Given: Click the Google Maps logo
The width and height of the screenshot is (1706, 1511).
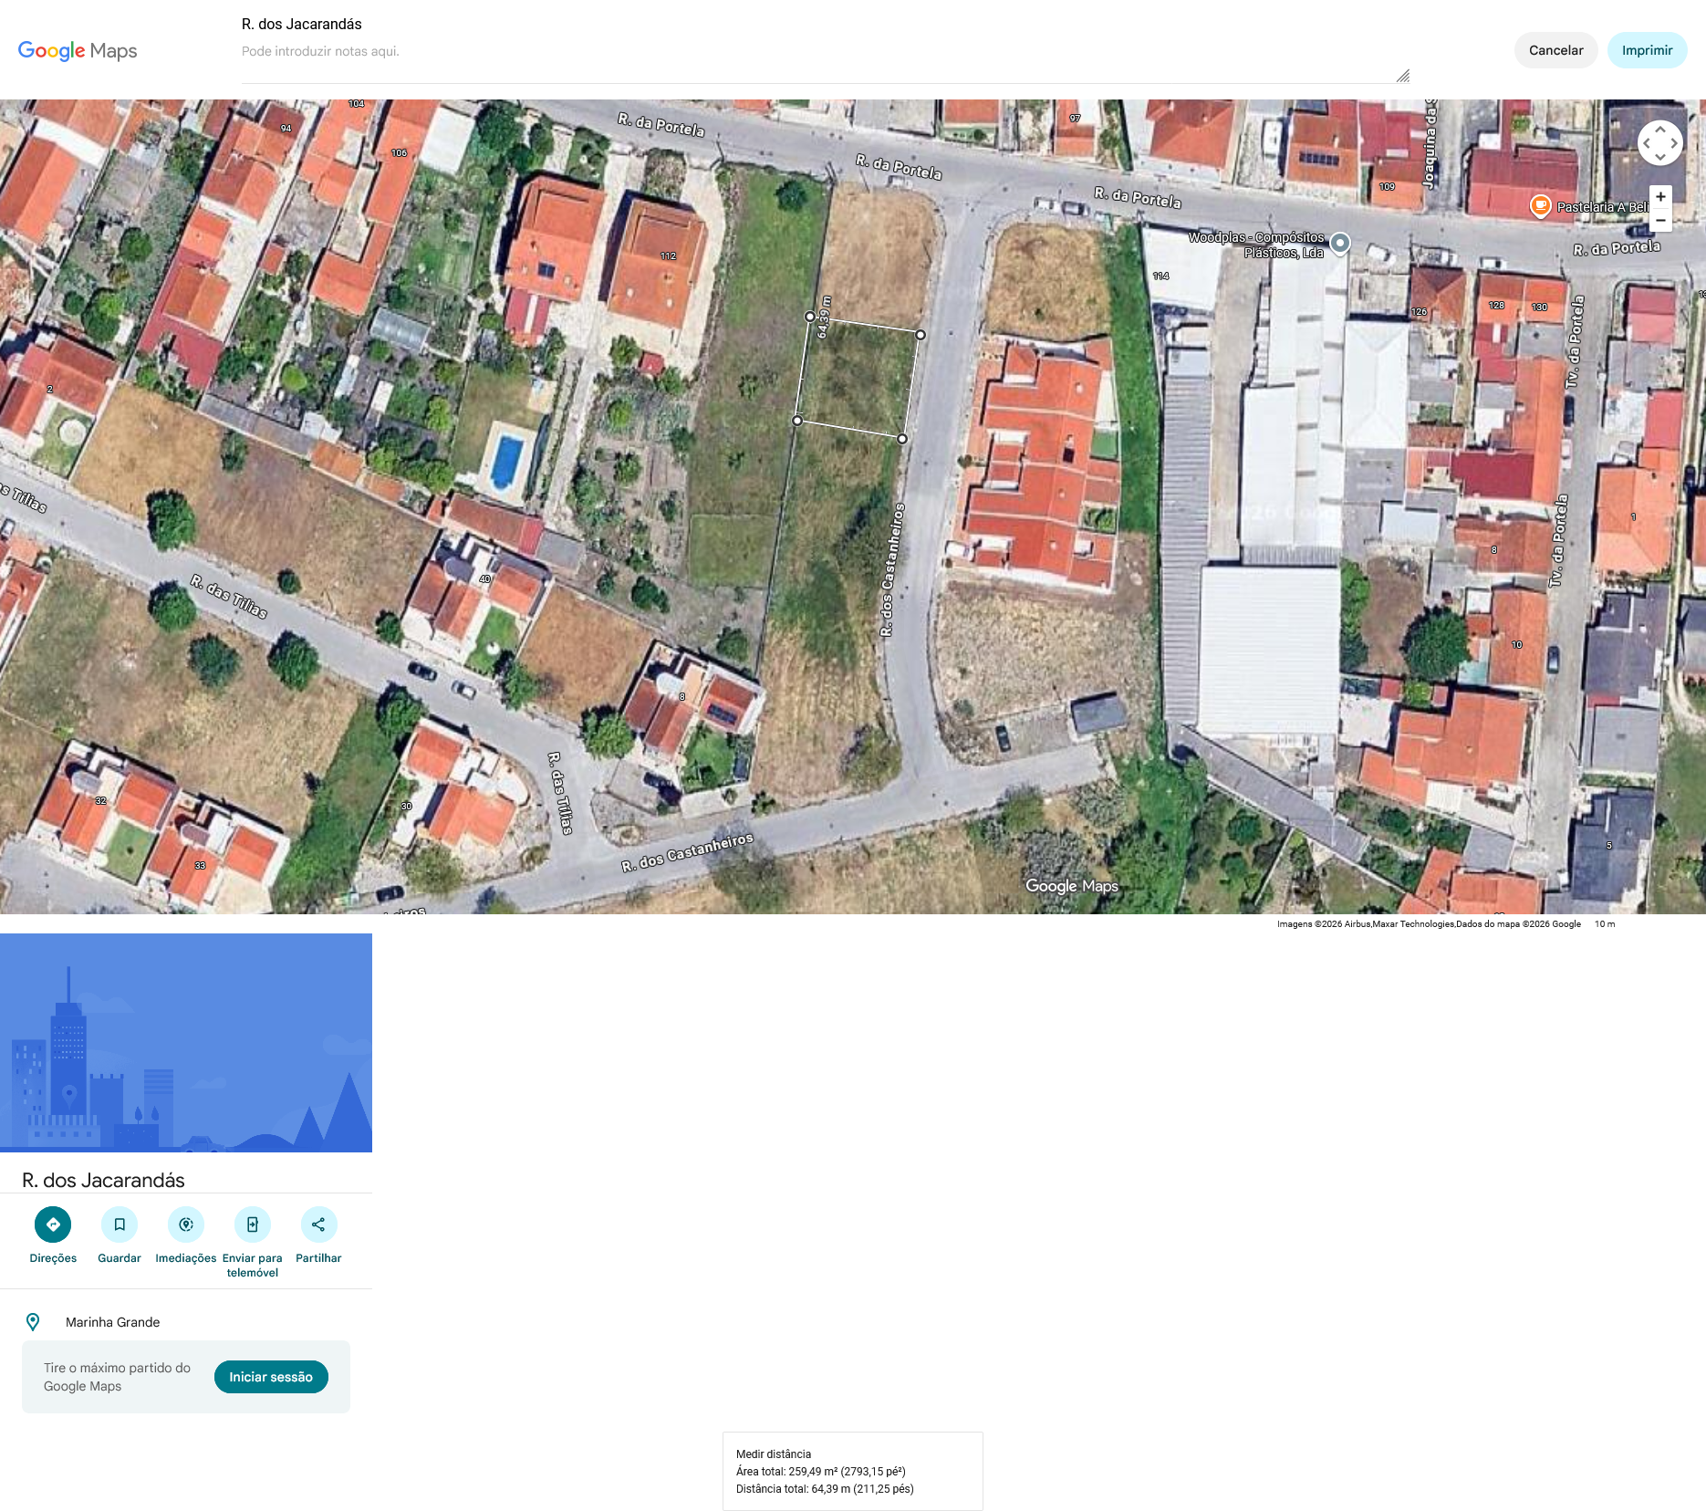Looking at the screenshot, I should tap(78, 51).
